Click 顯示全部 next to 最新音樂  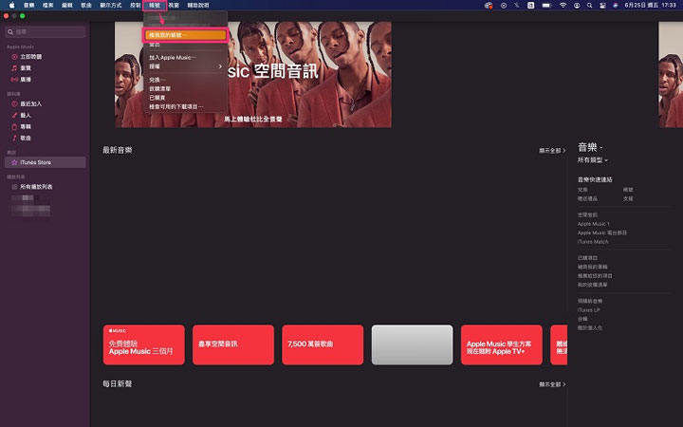(x=552, y=150)
